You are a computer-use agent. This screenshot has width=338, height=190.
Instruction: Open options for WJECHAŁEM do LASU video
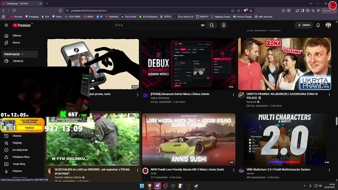click(138, 170)
